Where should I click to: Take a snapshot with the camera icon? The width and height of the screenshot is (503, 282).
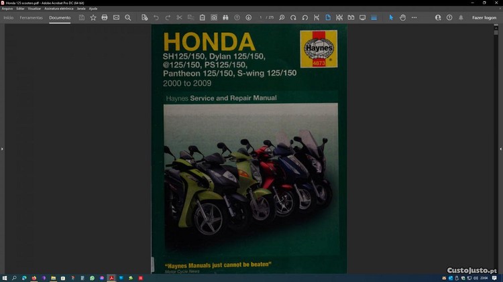tap(214, 17)
